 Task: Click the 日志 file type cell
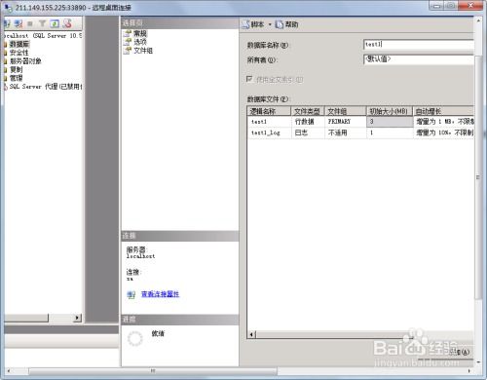[x=308, y=133]
